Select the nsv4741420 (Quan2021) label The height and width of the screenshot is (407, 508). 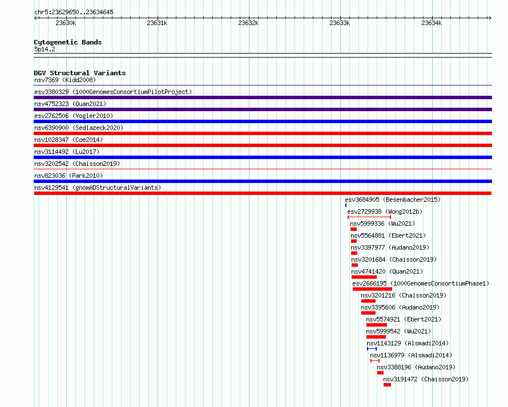387,271
